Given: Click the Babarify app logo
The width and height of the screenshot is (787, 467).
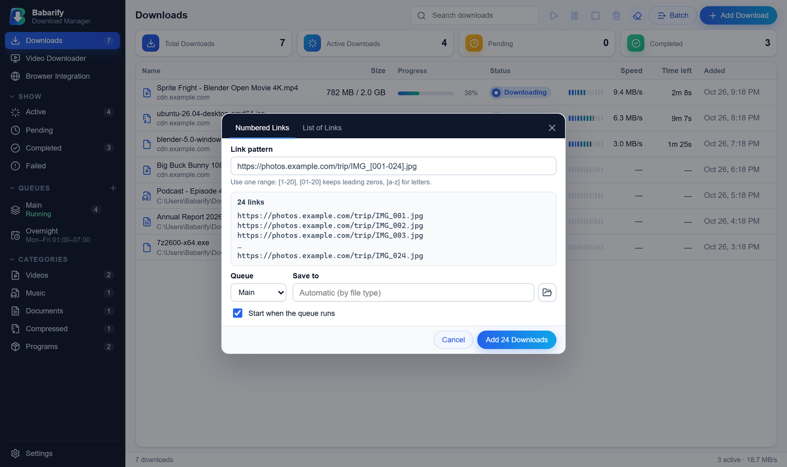Looking at the screenshot, I should pyautogui.click(x=18, y=16).
